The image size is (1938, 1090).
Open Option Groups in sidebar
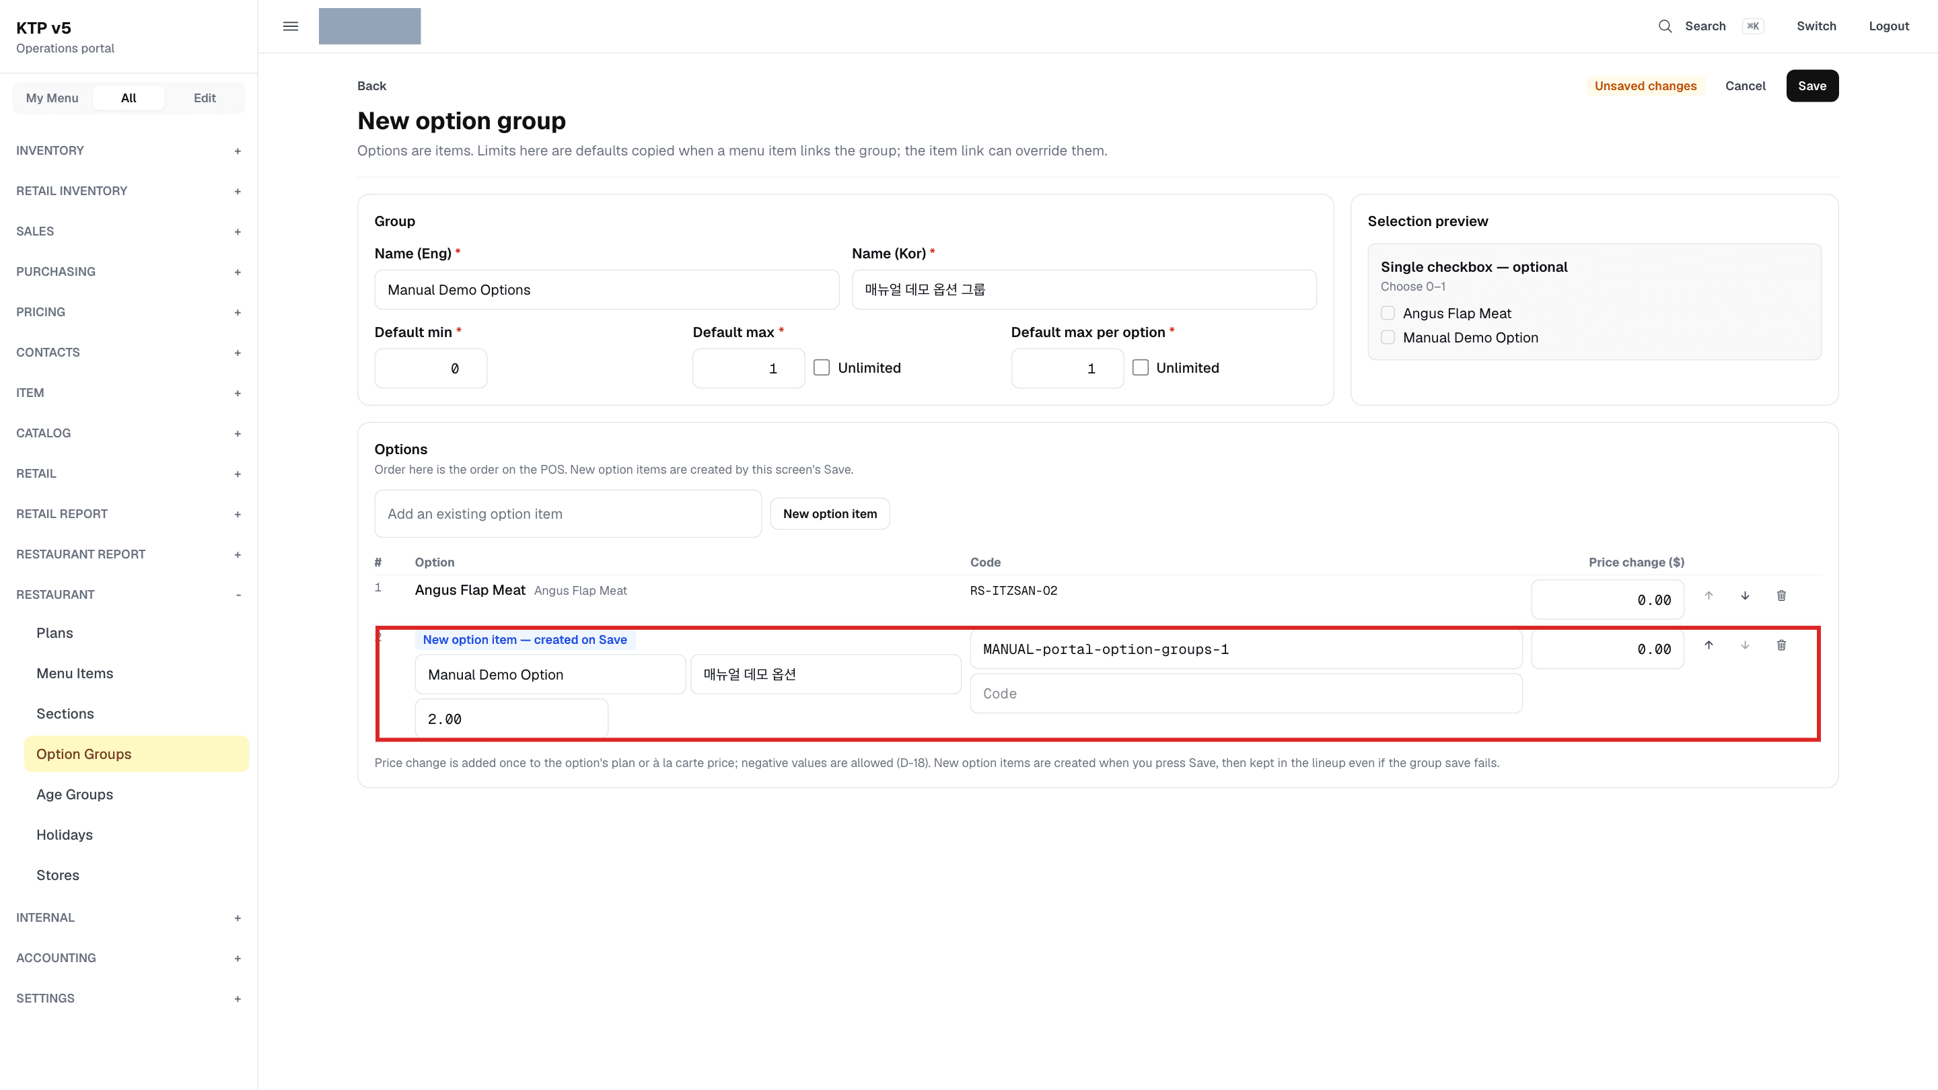pyautogui.click(x=136, y=754)
